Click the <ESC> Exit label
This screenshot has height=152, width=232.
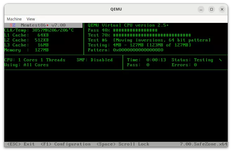[19, 144]
